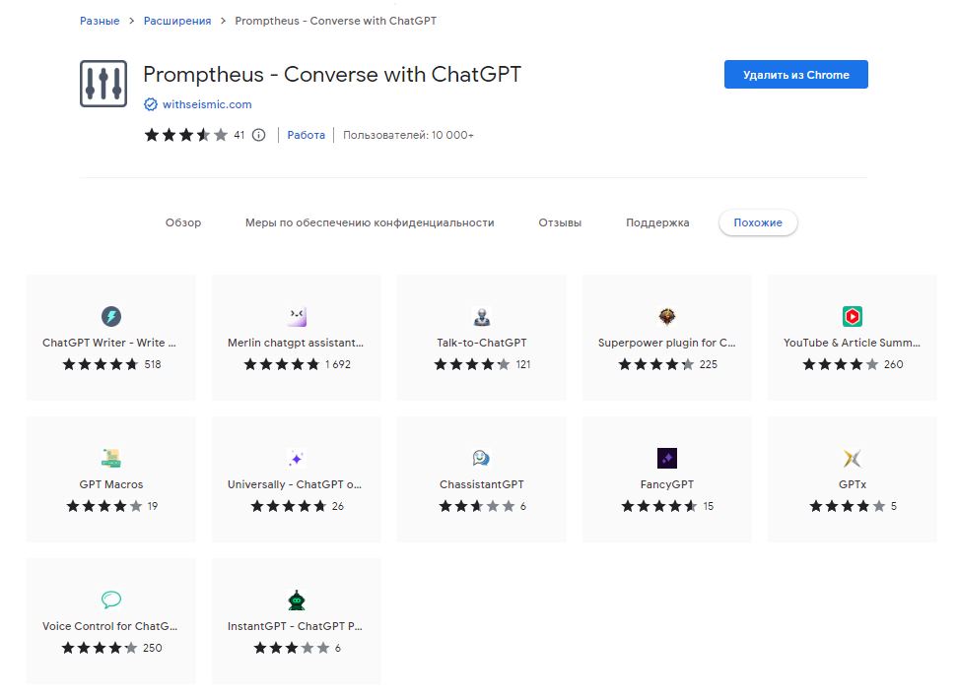
Task: Open the ChatGPT Writer lightning icon
Action: (x=111, y=316)
